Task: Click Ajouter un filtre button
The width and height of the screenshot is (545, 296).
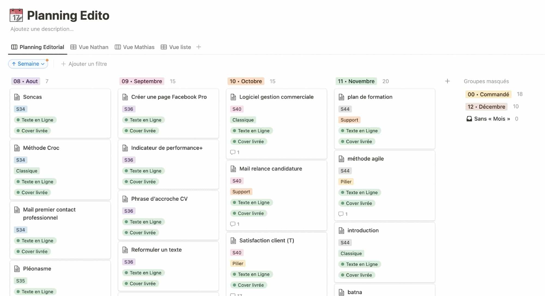Action: click(84, 64)
